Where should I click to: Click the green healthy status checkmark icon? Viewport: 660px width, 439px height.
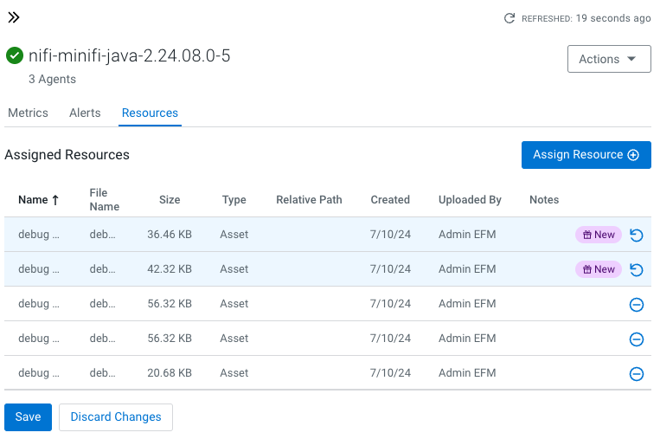coord(15,56)
